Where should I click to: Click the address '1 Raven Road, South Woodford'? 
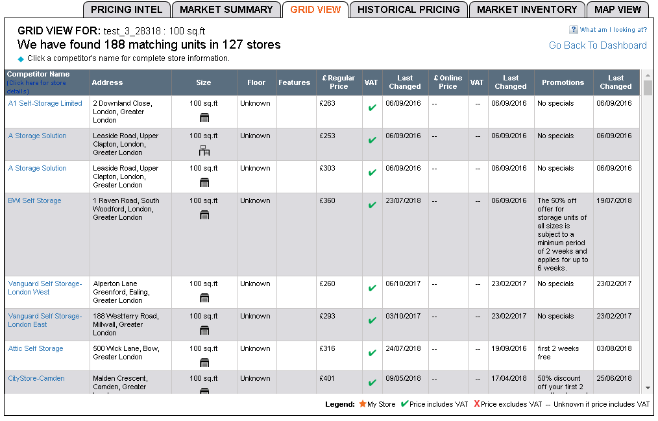click(x=126, y=209)
